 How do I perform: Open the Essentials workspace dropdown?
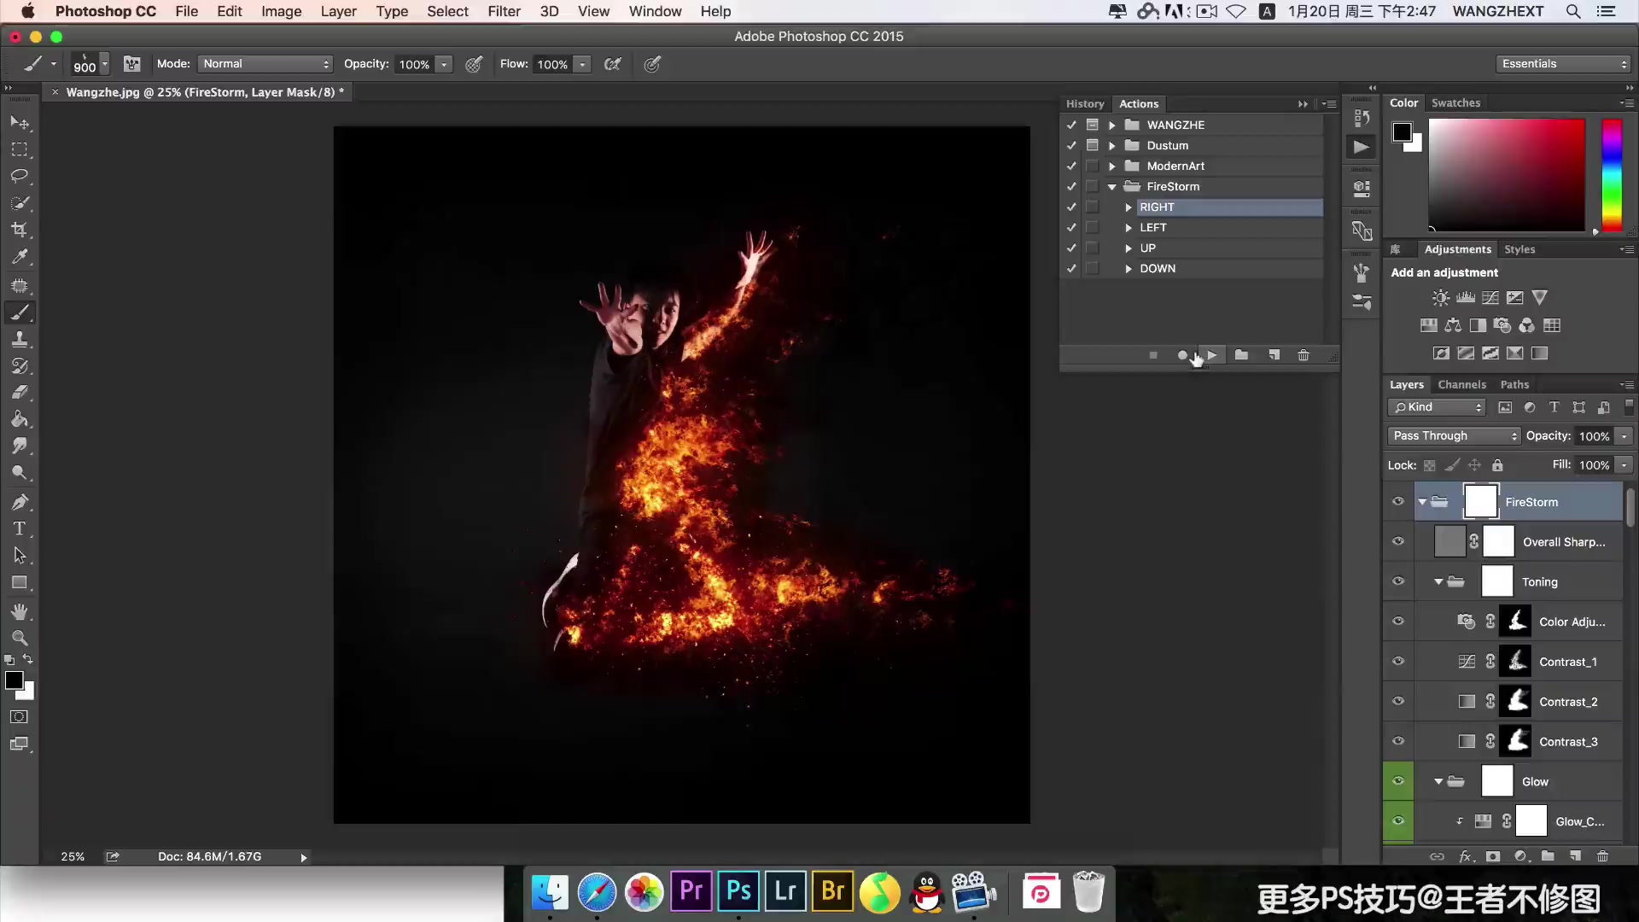1564,64
